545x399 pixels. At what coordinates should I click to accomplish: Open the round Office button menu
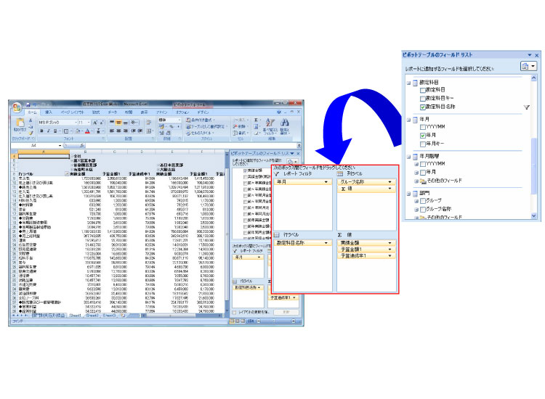point(17,107)
